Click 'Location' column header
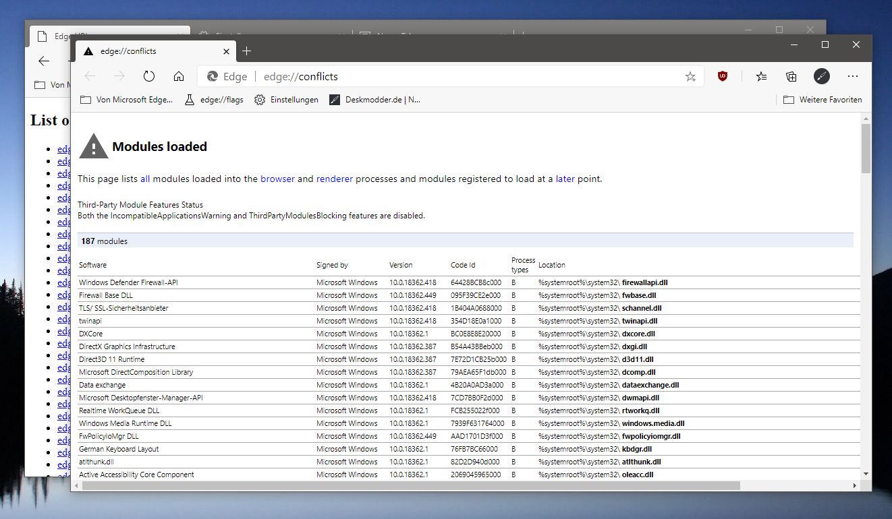 [x=552, y=265]
